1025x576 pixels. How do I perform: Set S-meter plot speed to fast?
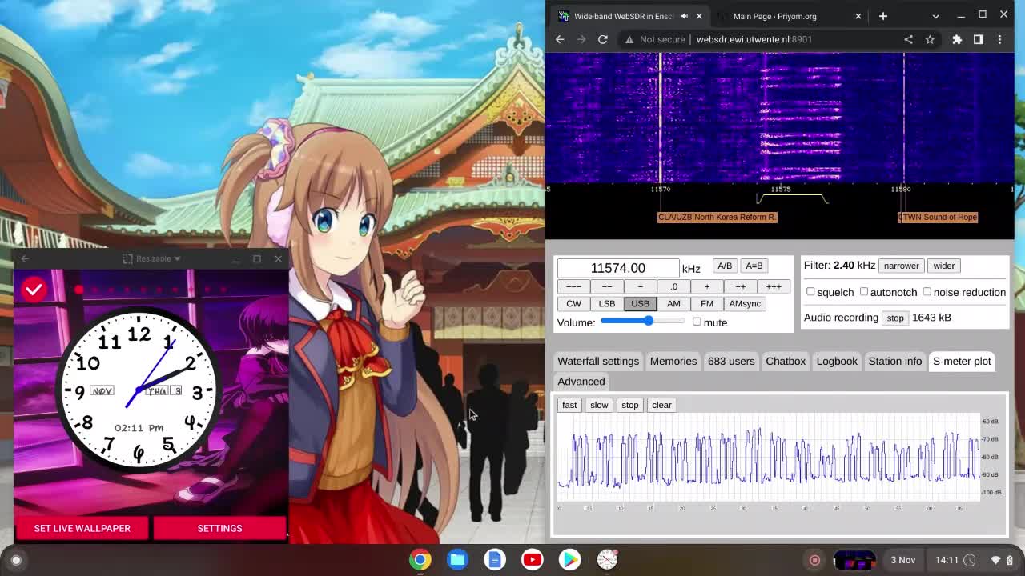click(x=569, y=405)
